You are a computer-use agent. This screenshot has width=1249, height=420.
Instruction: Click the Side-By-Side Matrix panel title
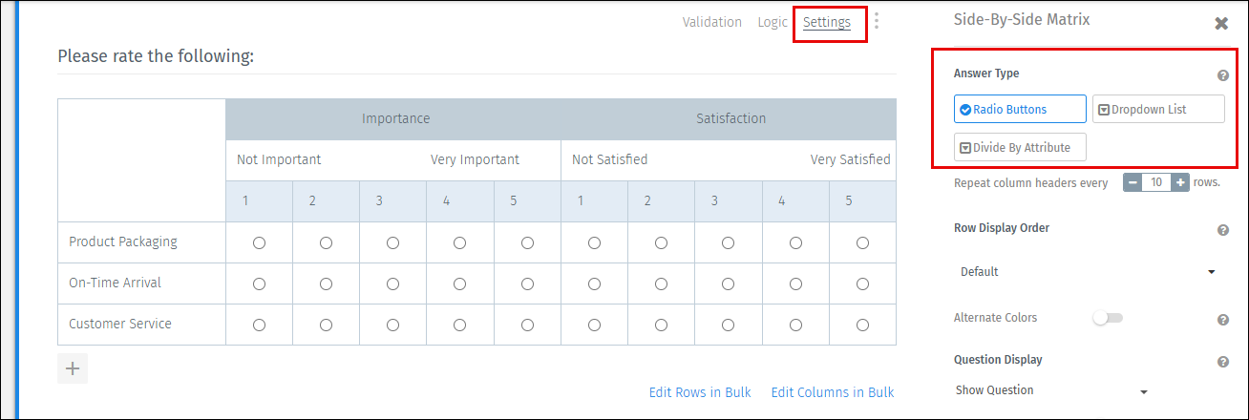1022,19
